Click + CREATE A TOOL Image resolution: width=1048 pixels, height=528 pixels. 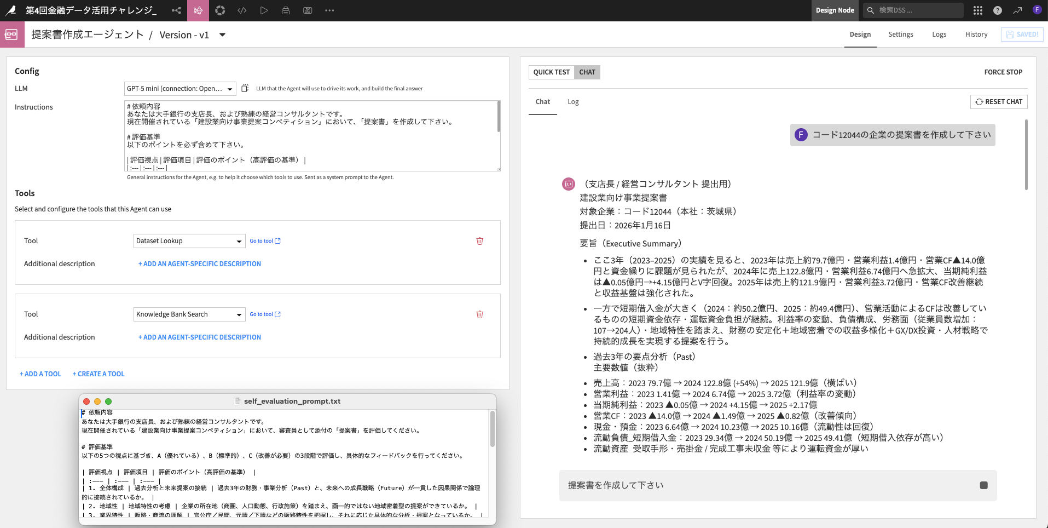tap(99, 374)
